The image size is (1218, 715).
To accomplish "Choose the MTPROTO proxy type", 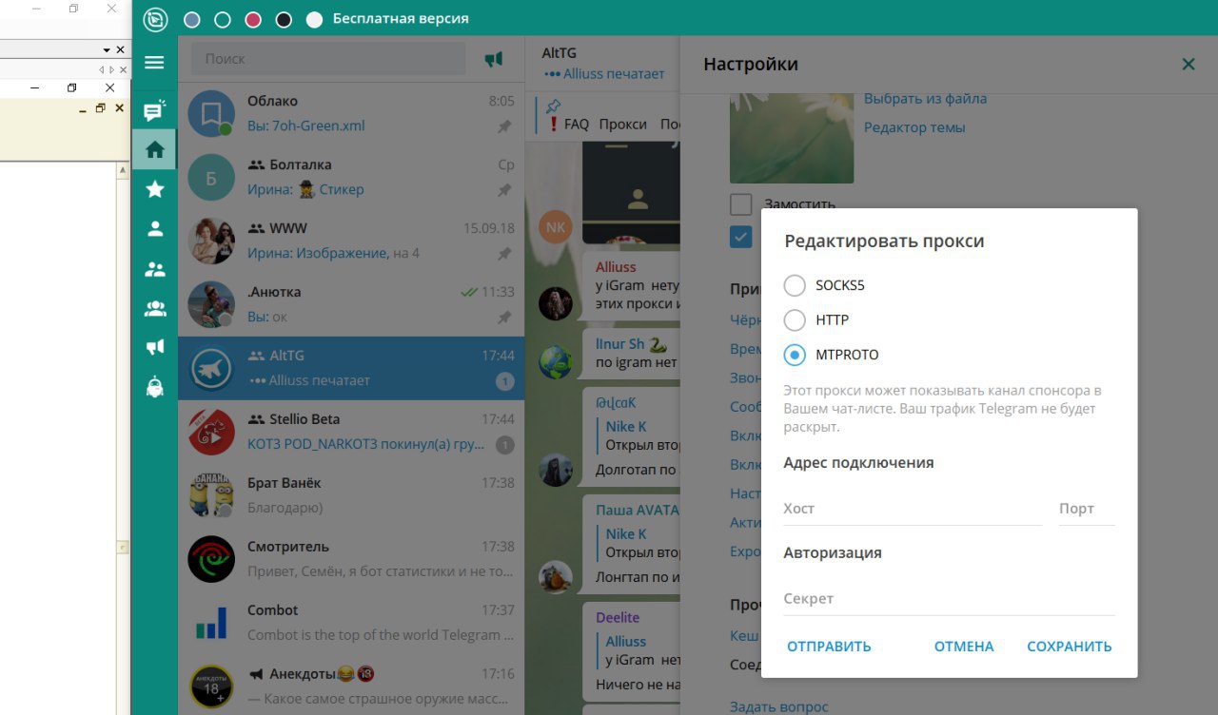I will pyautogui.click(x=831, y=355).
